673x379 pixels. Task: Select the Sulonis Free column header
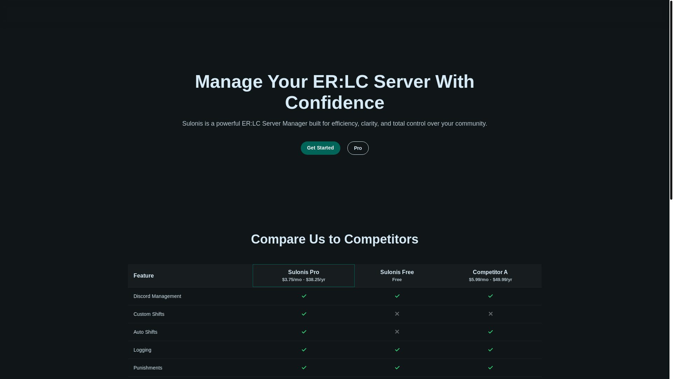[397, 276]
